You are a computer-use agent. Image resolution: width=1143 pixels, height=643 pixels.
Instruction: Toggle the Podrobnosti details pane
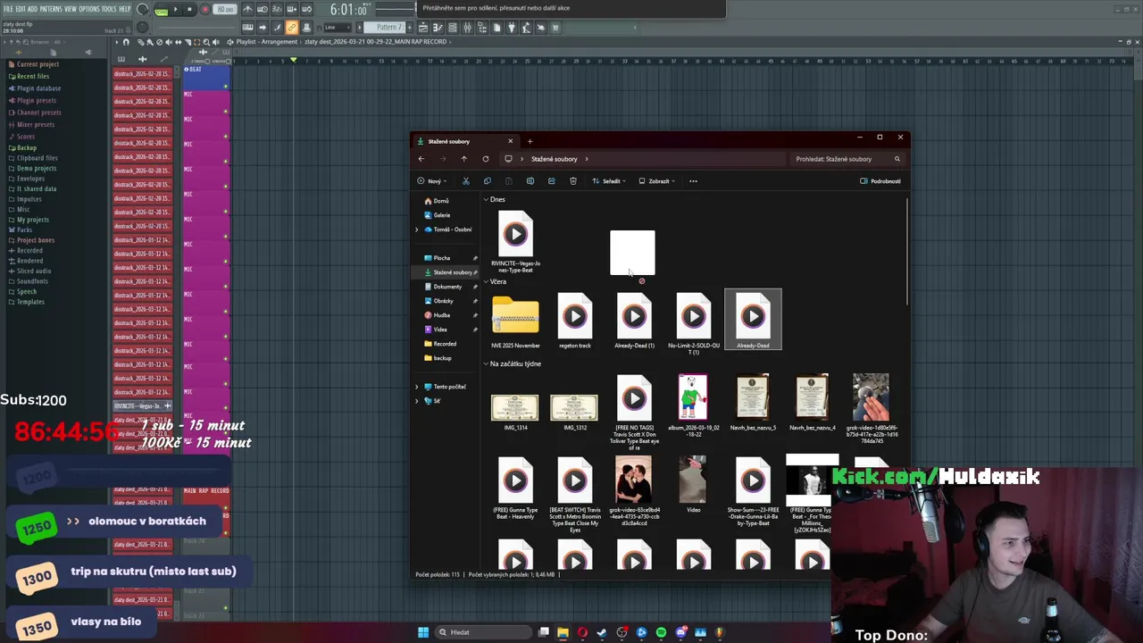(x=880, y=181)
